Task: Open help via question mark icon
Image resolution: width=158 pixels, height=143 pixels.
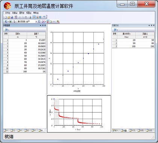Action: click(x=44, y=17)
